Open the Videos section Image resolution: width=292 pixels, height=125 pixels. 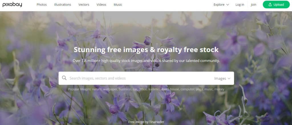coord(101,5)
